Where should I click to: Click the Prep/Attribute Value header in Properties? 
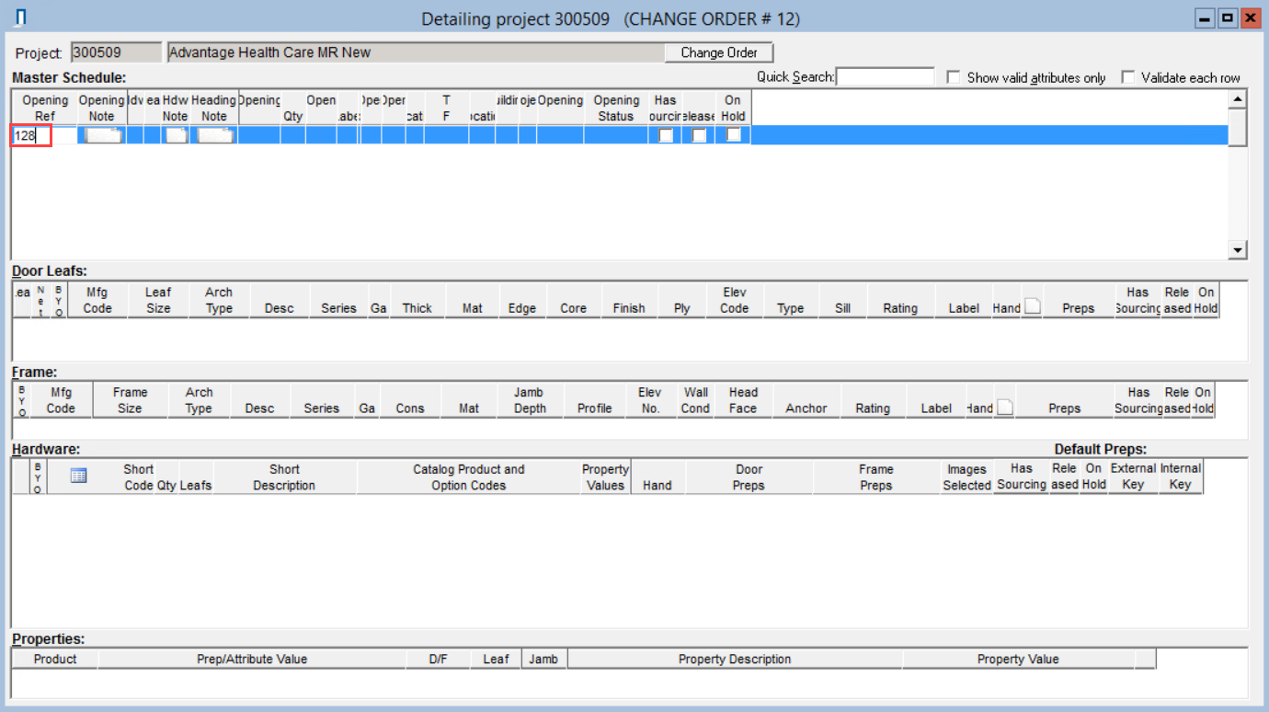(x=252, y=659)
